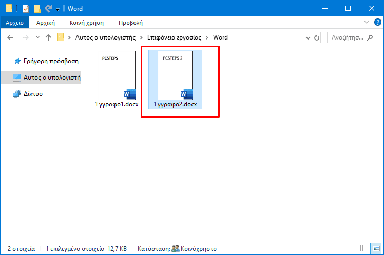384x255 pixels.
Task: Open the Αρχείο menu tab
Action: 15,23
